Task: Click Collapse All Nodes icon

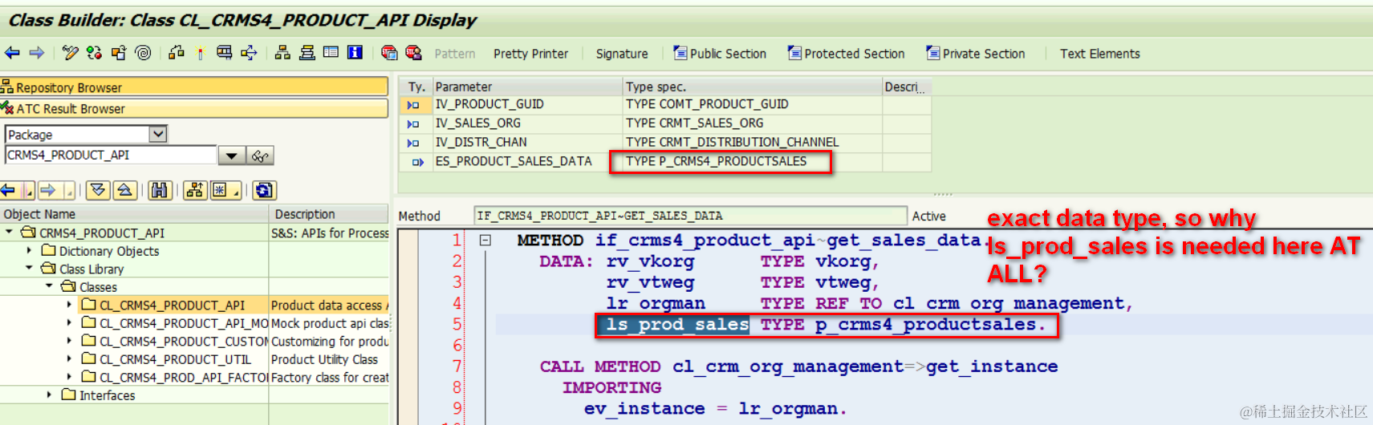Action: [x=124, y=190]
